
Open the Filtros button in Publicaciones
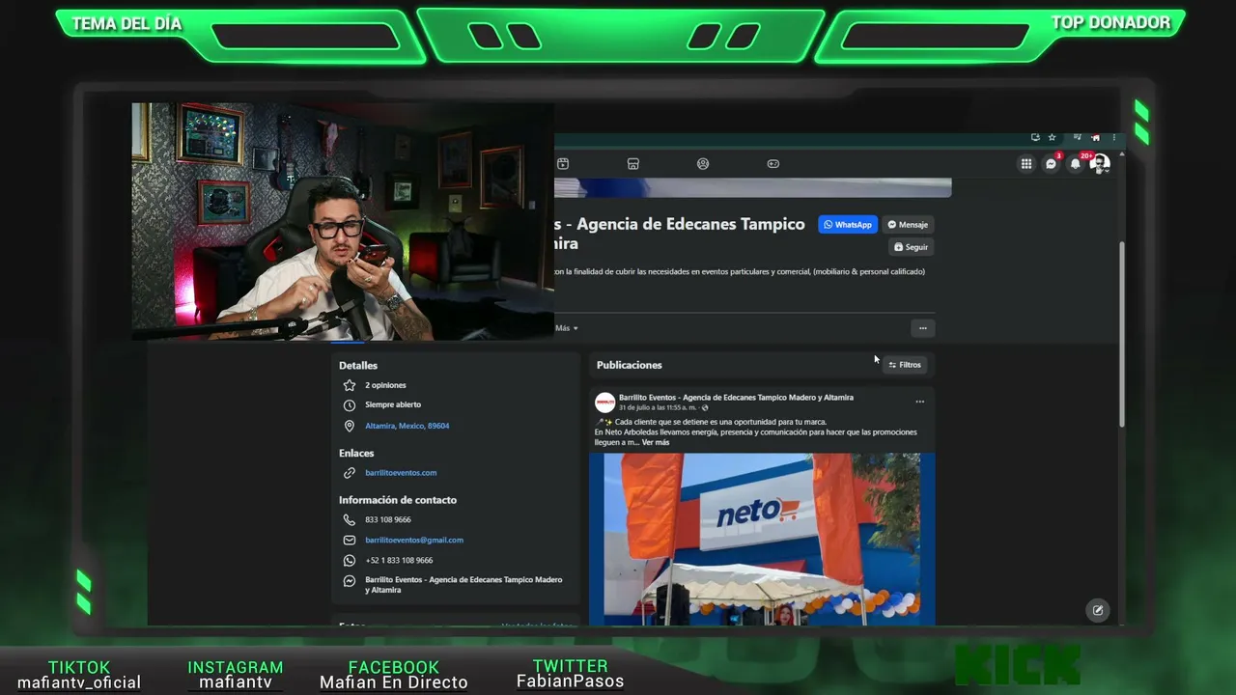click(905, 365)
